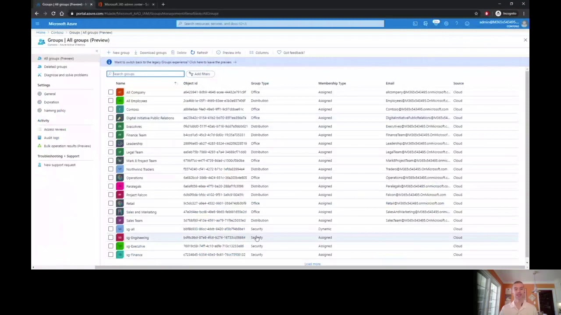Go back in browser history

coord(37,14)
